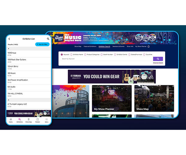Click the Music circular badge in the header
The image size is (186, 155).
[x=139, y=38]
